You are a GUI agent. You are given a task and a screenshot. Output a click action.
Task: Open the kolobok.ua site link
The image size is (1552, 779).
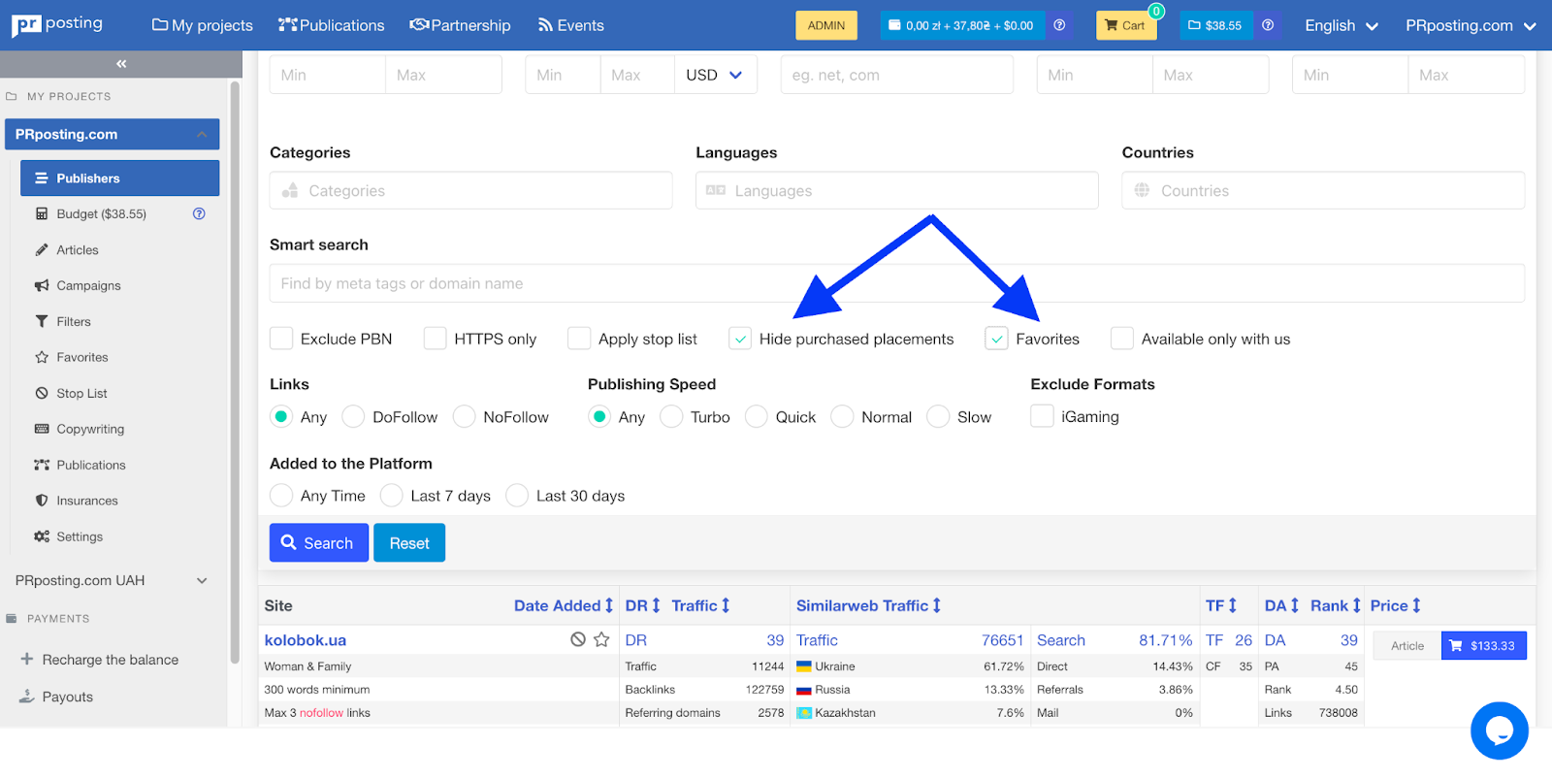coord(306,640)
